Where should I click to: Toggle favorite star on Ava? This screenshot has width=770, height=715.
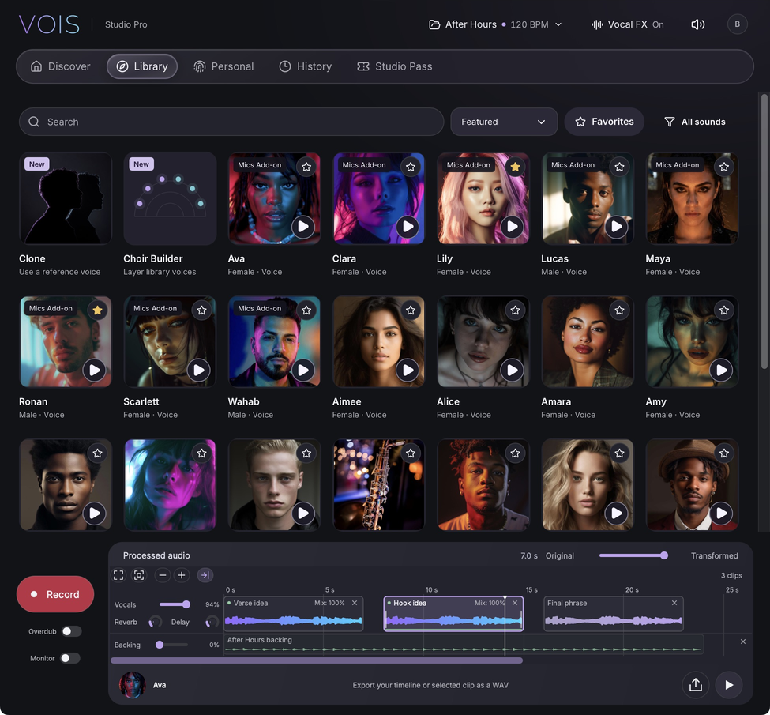306,167
